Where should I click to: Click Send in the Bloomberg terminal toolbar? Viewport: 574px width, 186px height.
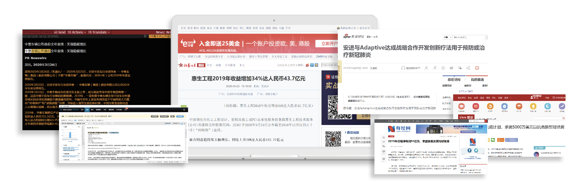coord(60,32)
